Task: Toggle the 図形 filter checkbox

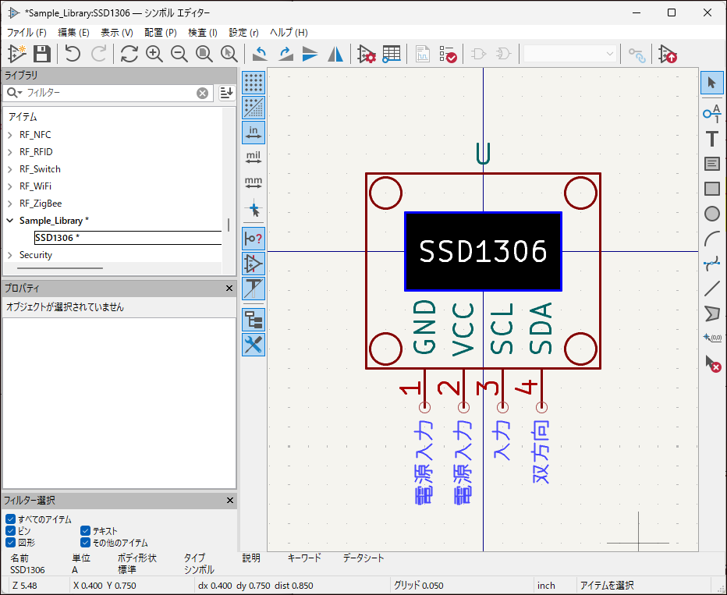Action: pos(11,543)
